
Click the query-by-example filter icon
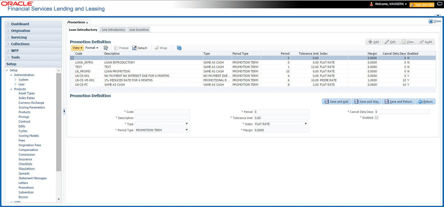pyautogui.click(x=106, y=48)
